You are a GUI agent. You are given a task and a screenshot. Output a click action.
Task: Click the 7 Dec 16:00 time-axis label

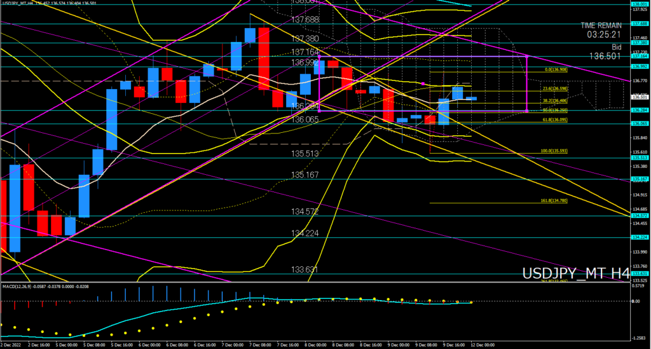288,345
